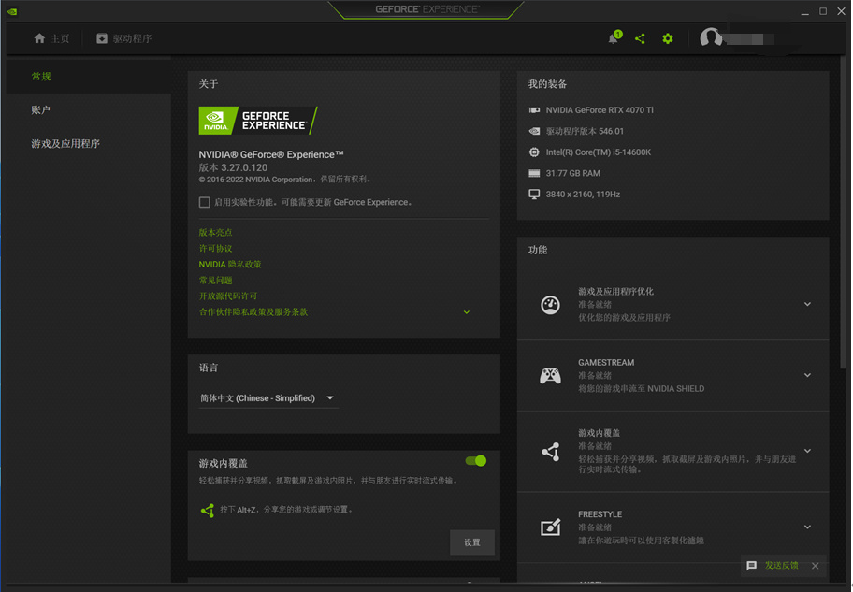
Task: Click the GeForce Experience logo in 关于
Action: coord(258,121)
